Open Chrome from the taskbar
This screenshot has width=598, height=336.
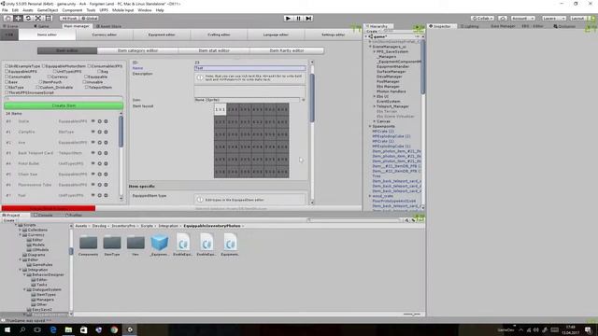point(114,329)
